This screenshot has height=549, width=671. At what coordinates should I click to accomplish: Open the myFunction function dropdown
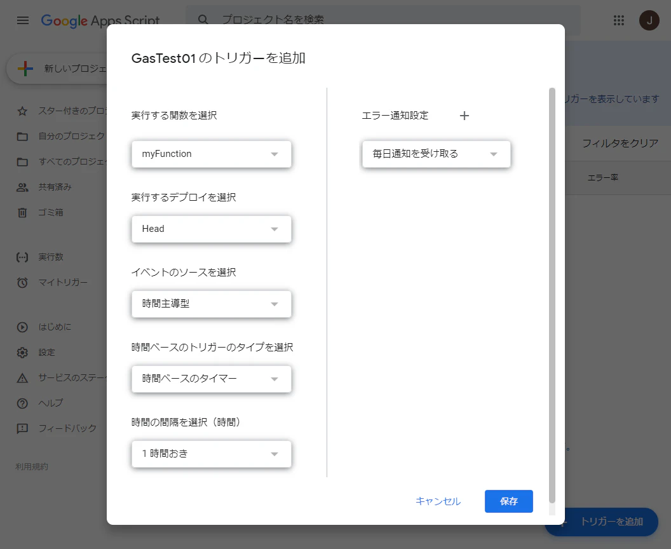coord(212,154)
